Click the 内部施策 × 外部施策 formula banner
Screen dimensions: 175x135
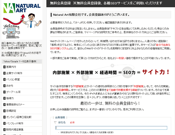(111, 72)
